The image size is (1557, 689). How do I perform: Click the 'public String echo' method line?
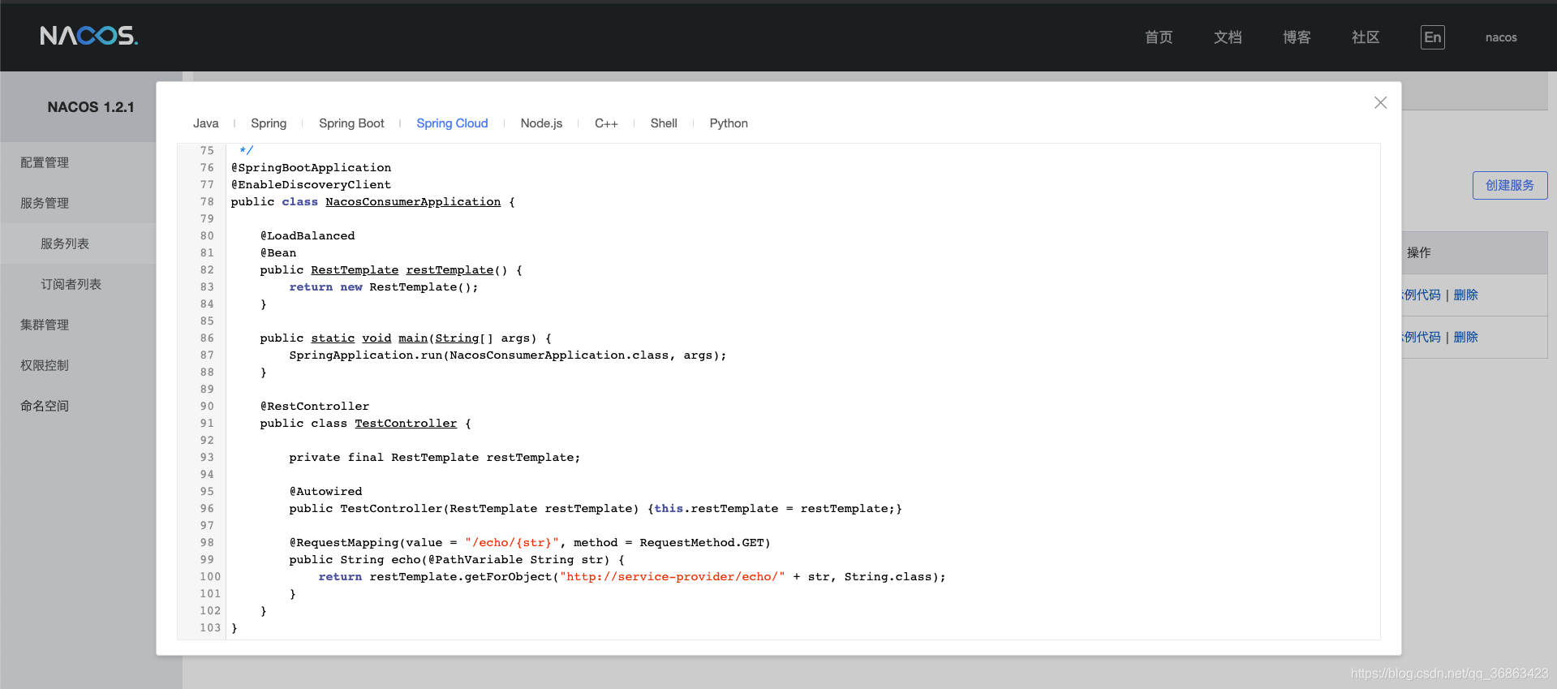coord(457,559)
